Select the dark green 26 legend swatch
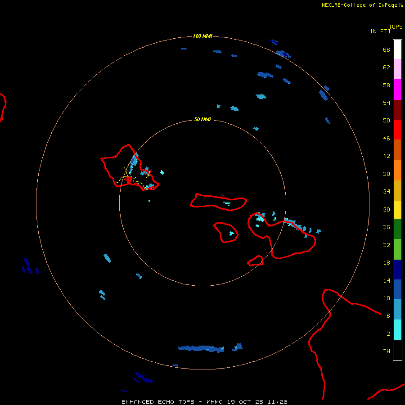405x405 pixels. point(397,229)
